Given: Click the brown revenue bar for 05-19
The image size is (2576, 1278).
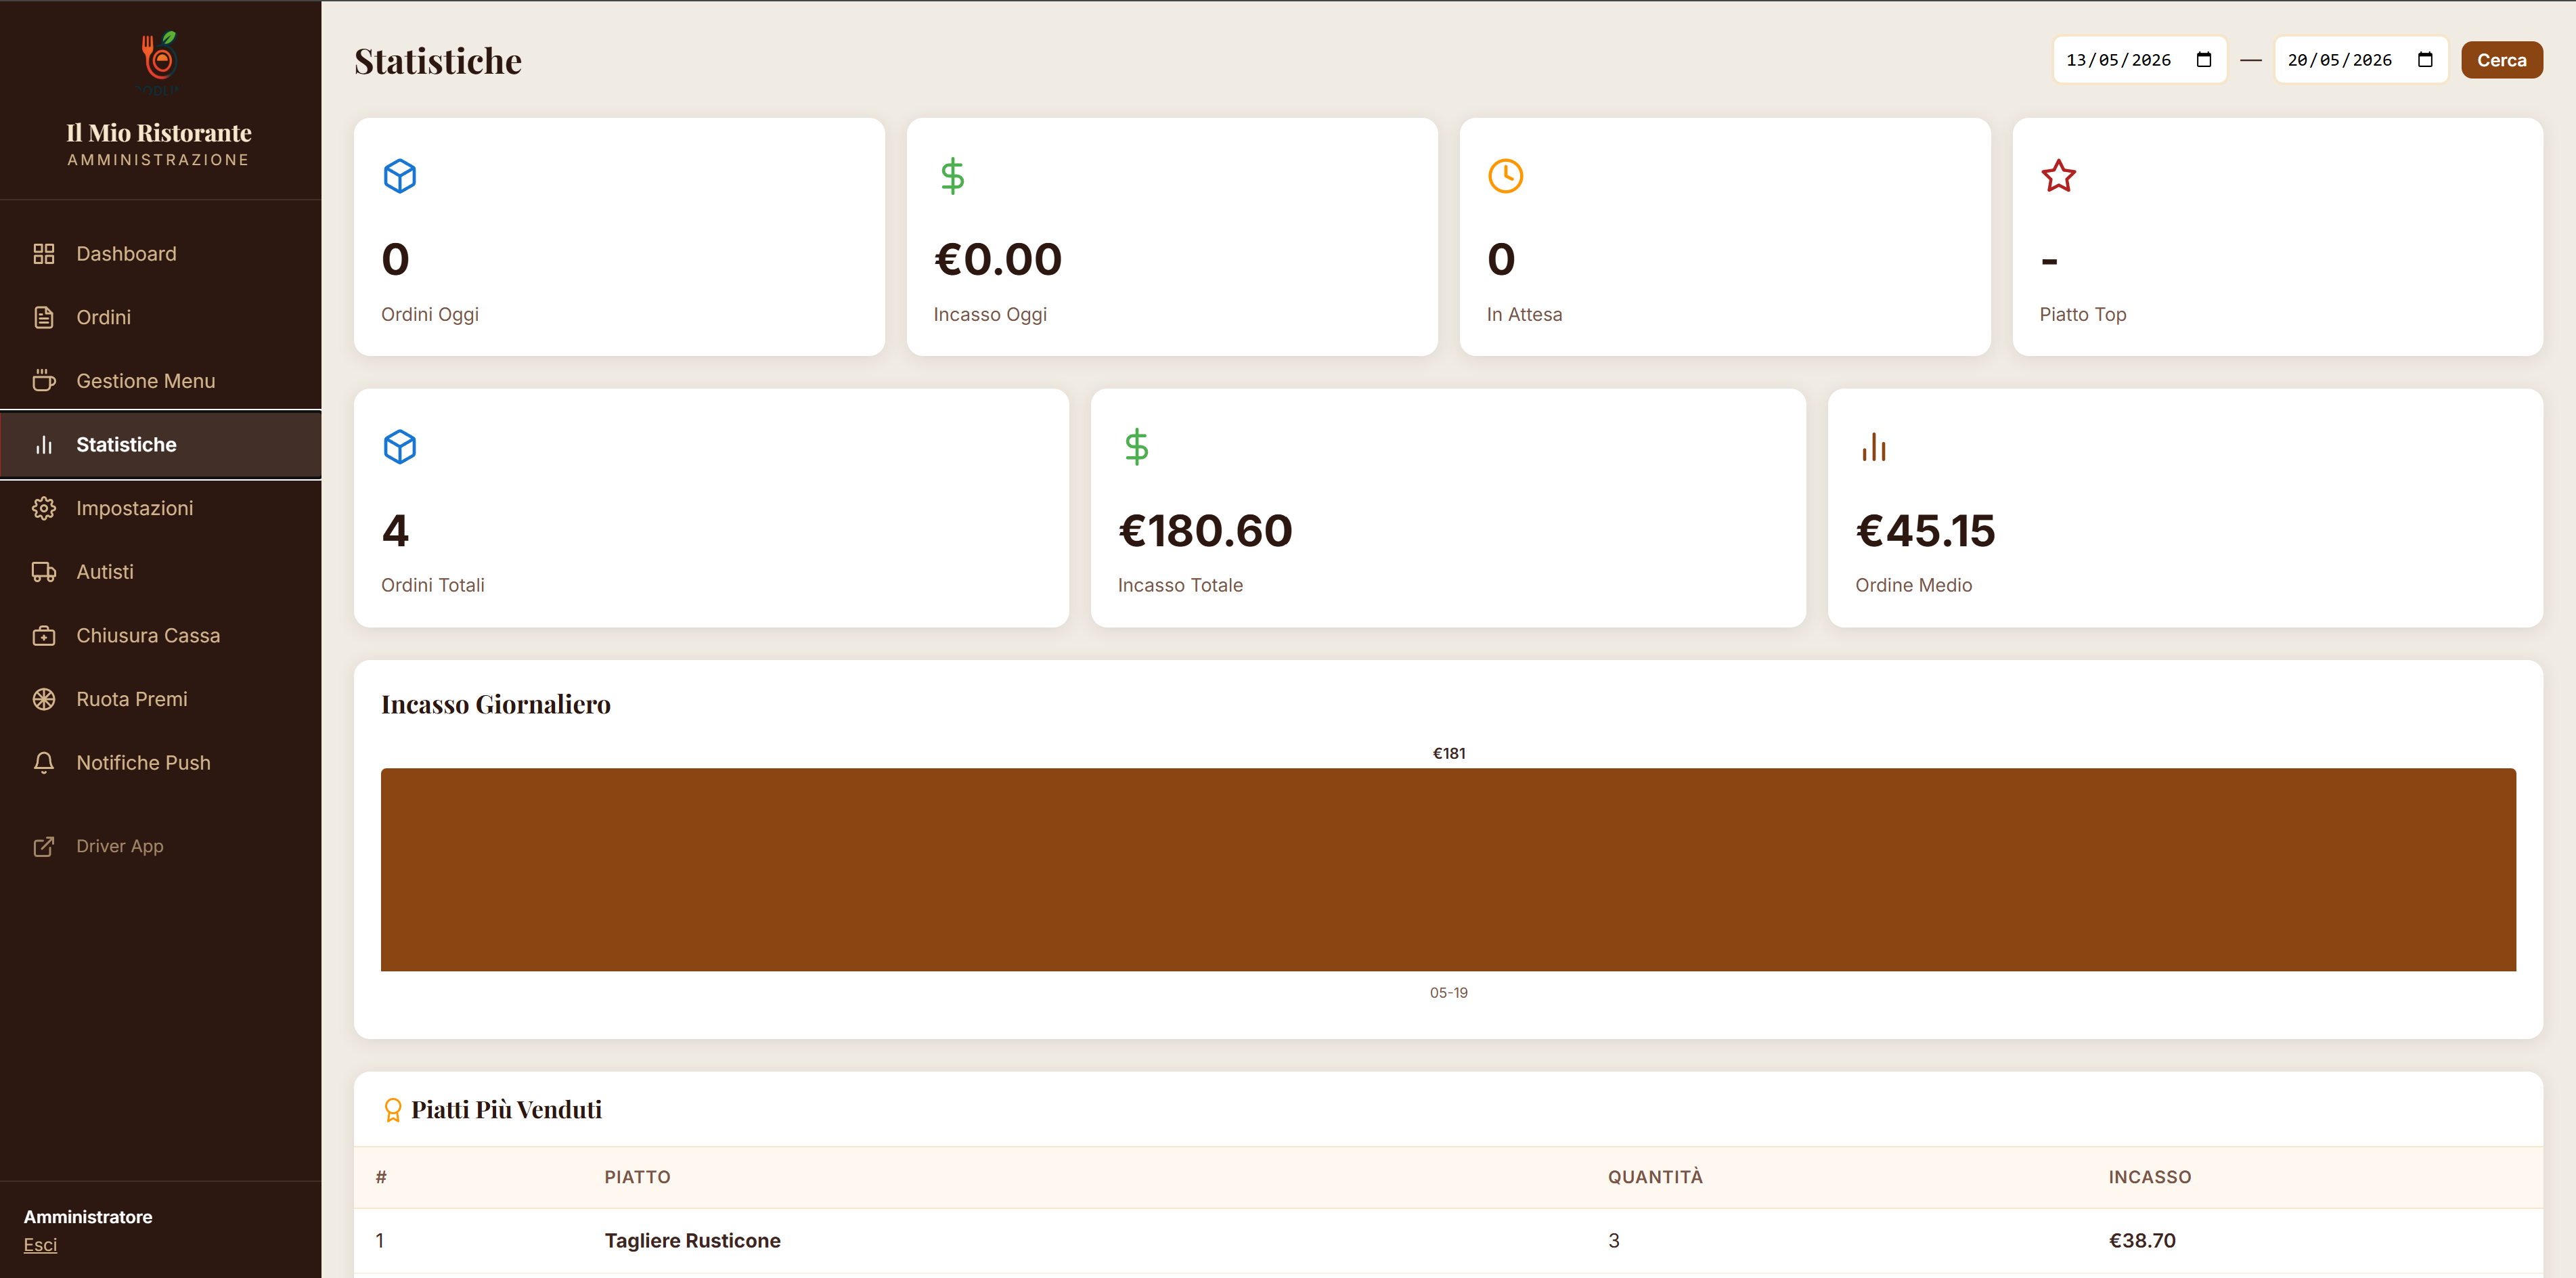Looking at the screenshot, I should coord(1448,869).
